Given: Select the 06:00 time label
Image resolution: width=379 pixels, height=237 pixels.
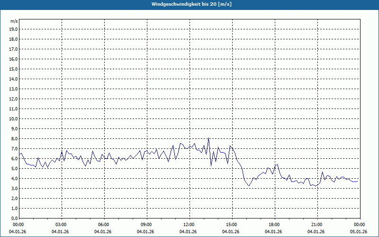Looking at the screenshot, I should [104, 225].
